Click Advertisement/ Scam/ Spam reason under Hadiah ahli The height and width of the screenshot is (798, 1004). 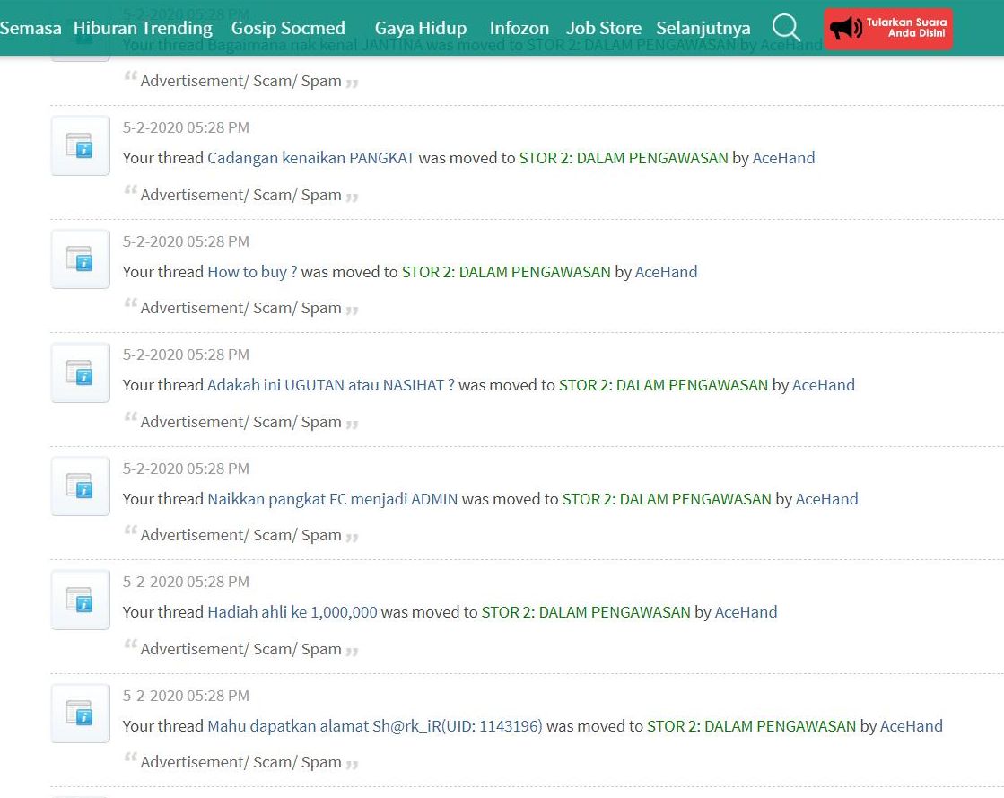(x=240, y=649)
